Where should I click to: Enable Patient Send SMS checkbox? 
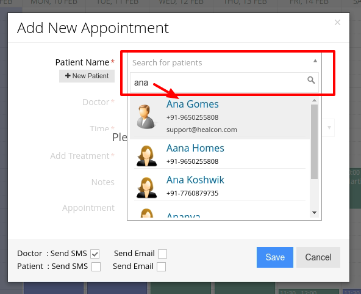(96, 266)
